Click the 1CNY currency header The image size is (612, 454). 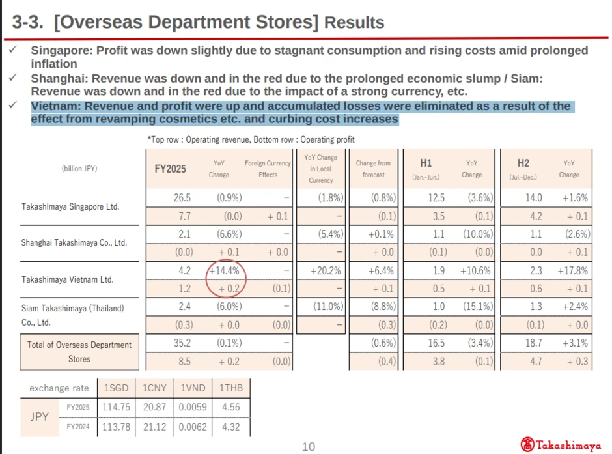(154, 388)
